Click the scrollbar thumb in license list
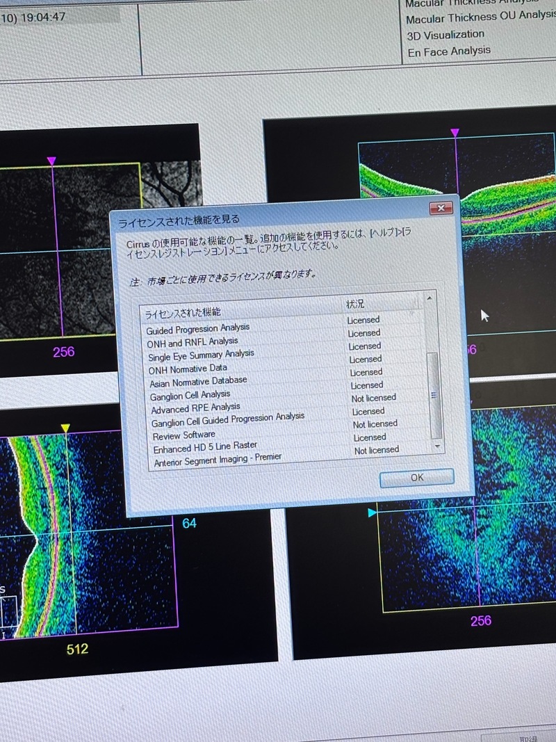Image resolution: width=556 pixels, height=742 pixels. [x=434, y=394]
